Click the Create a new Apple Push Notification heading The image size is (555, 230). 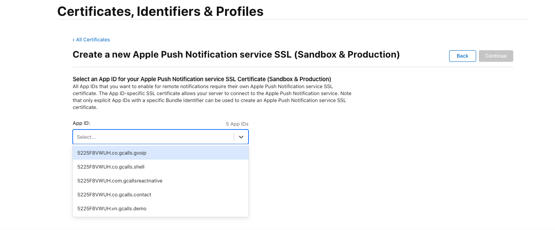pyautogui.click(x=236, y=55)
